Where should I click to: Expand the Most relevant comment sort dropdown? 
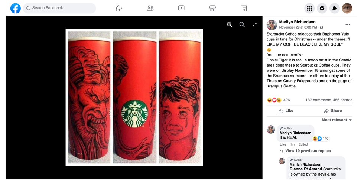(x=337, y=120)
